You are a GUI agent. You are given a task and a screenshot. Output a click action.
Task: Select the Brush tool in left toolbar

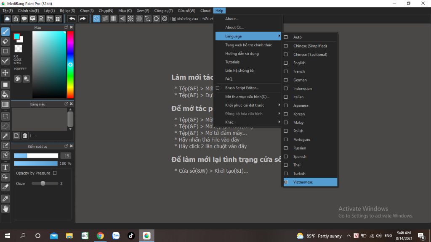point(5,32)
